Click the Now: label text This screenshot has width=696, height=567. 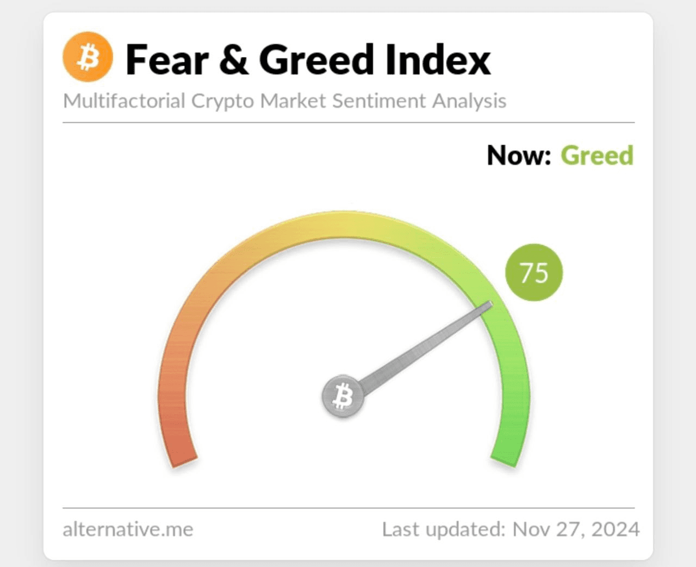[519, 155]
